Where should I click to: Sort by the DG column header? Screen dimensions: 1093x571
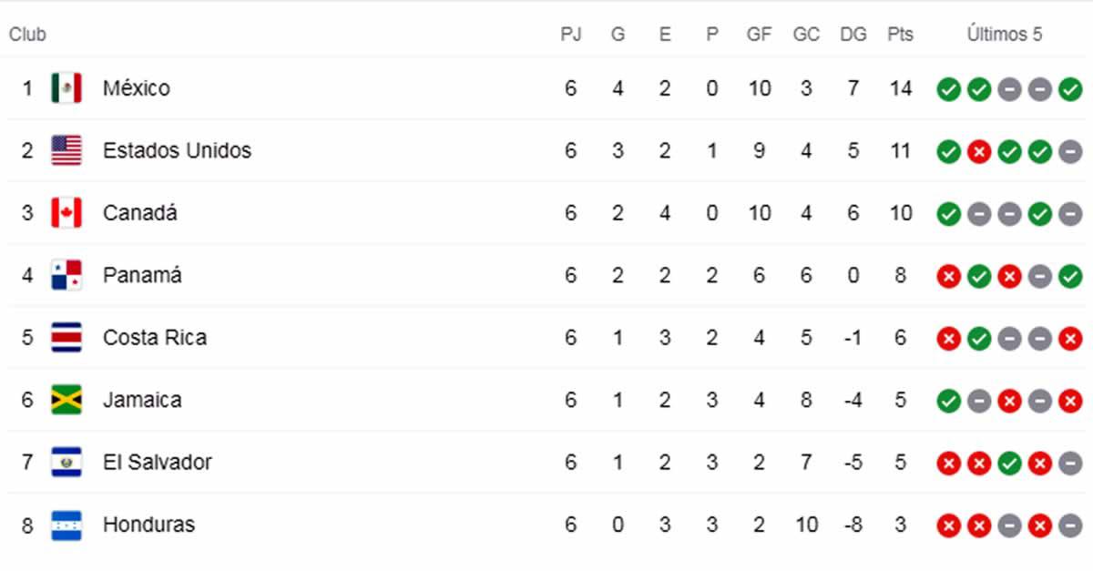pos(853,34)
